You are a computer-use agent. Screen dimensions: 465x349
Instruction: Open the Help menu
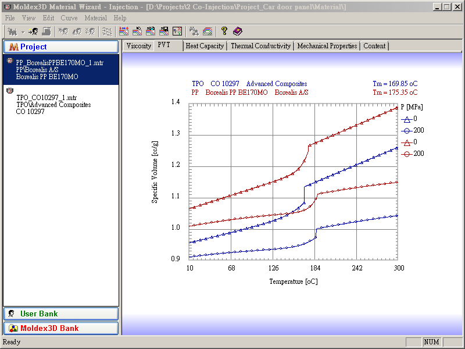pos(120,18)
